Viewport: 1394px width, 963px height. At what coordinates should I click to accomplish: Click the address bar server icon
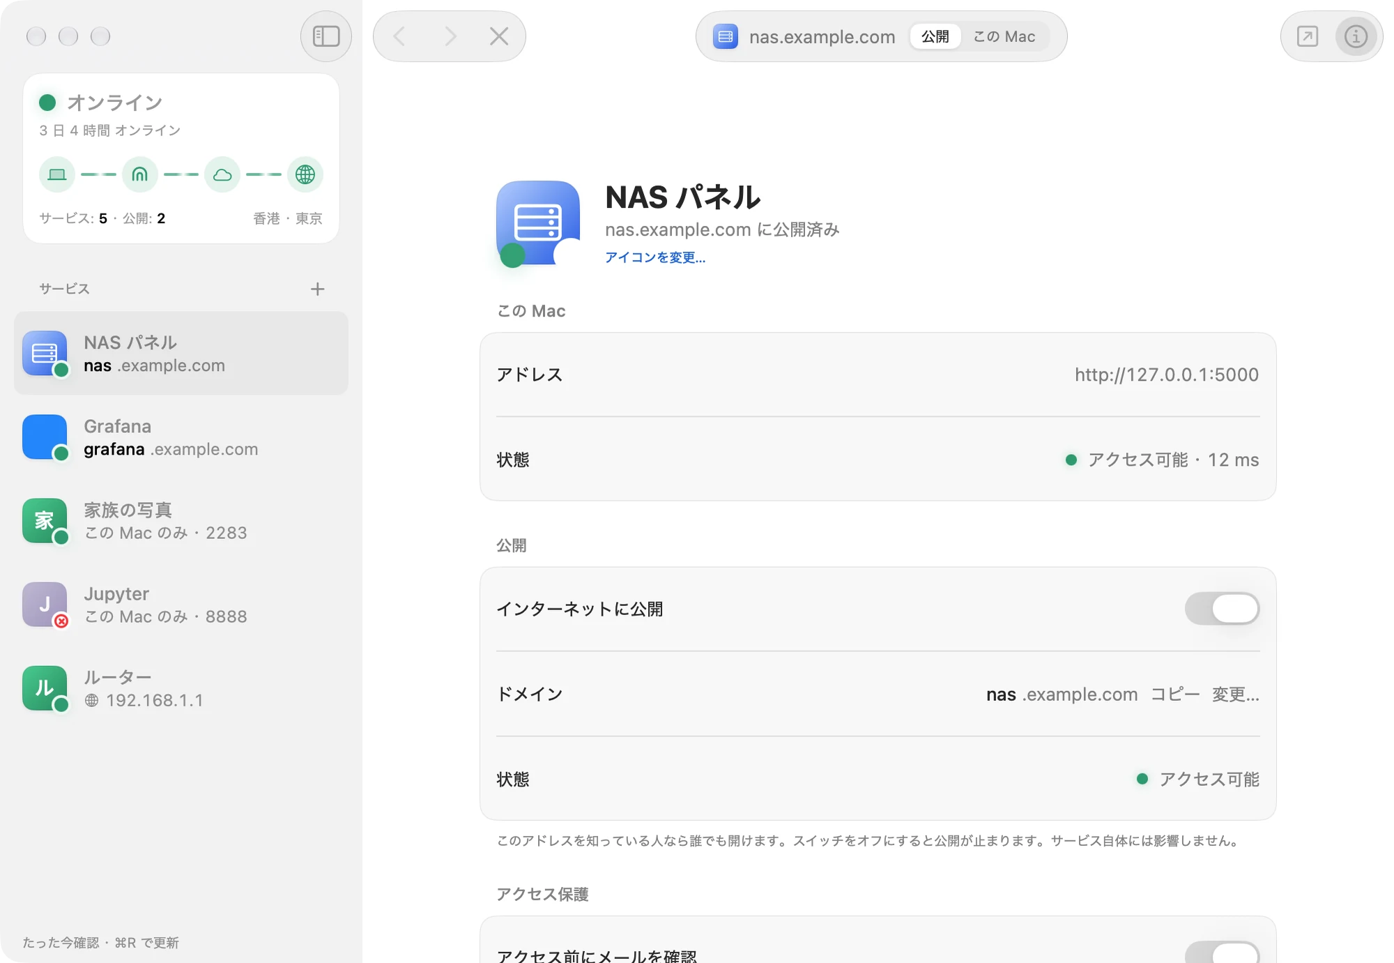(726, 36)
